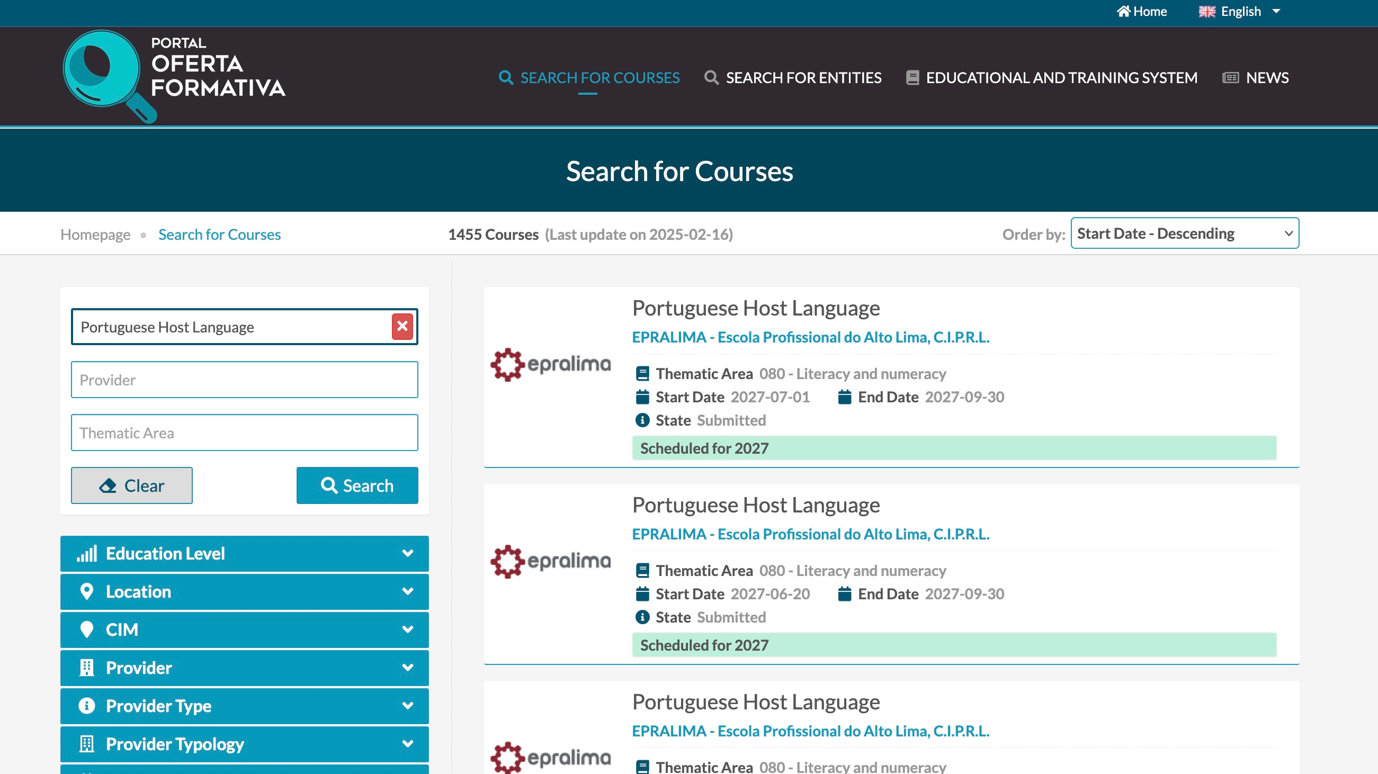Click State info icon in first course
The width and height of the screenshot is (1378, 774).
click(x=642, y=420)
